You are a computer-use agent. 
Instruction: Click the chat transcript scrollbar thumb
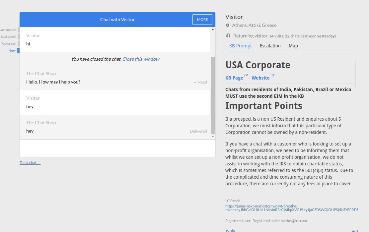(x=213, y=95)
